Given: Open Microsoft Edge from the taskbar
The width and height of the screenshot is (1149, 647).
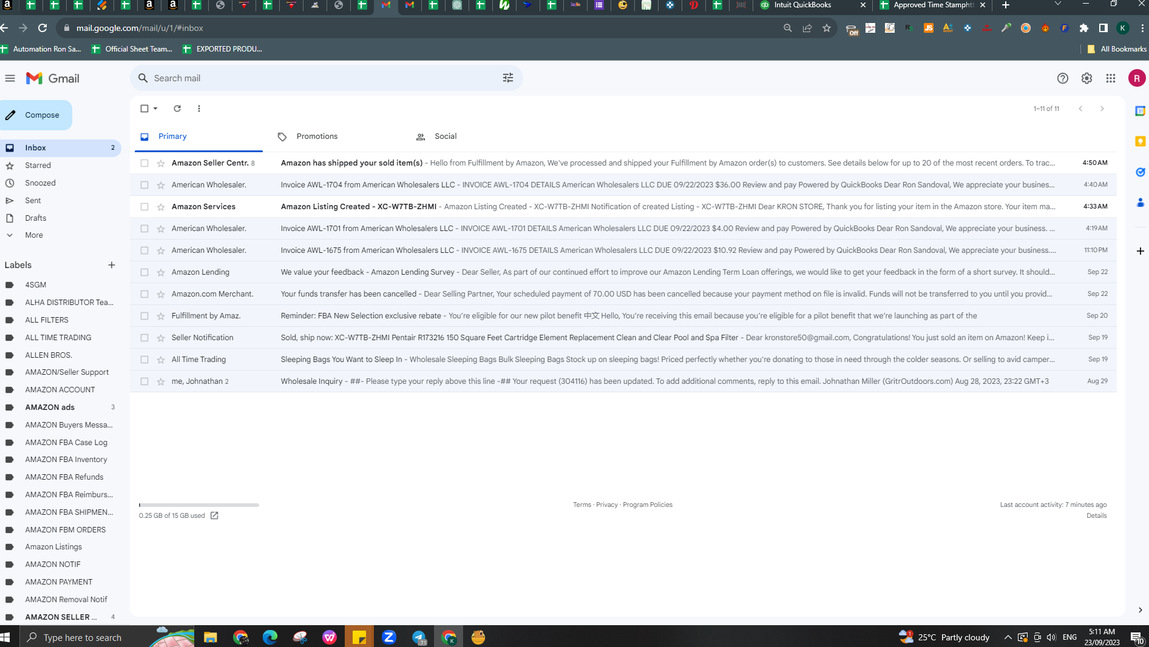Looking at the screenshot, I should point(270,637).
